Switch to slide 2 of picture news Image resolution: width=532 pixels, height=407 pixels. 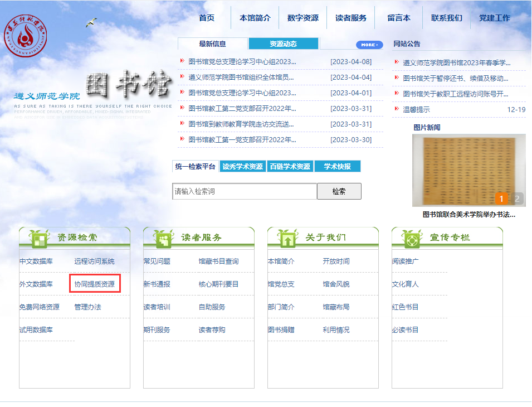click(x=518, y=198)
